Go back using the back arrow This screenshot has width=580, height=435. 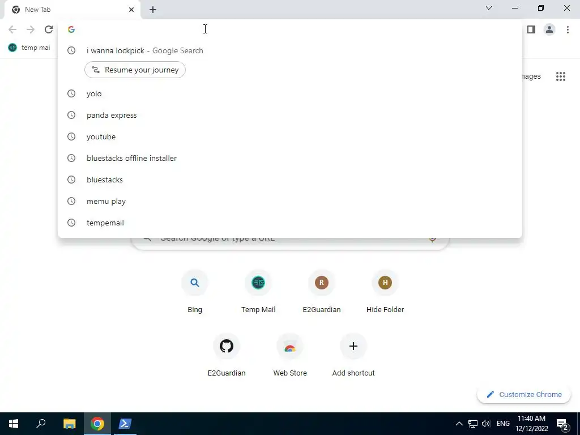tap(12, 29)
